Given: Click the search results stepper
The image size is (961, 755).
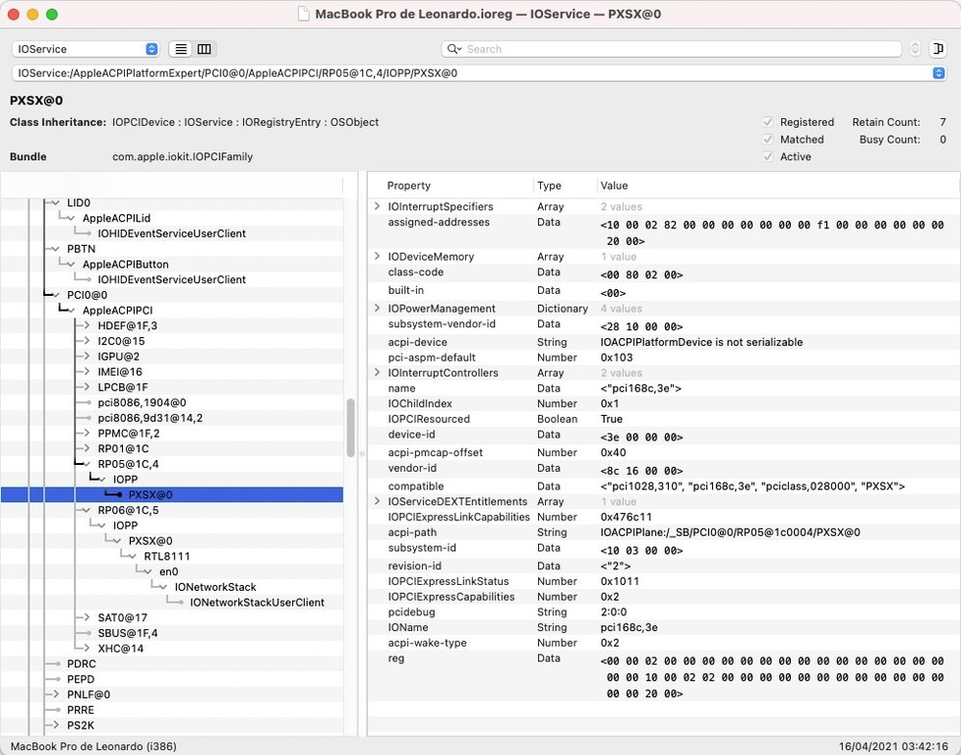Looking at the screenshot, I should point(915,49).
